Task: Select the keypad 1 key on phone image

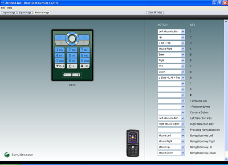Action: 60,50
